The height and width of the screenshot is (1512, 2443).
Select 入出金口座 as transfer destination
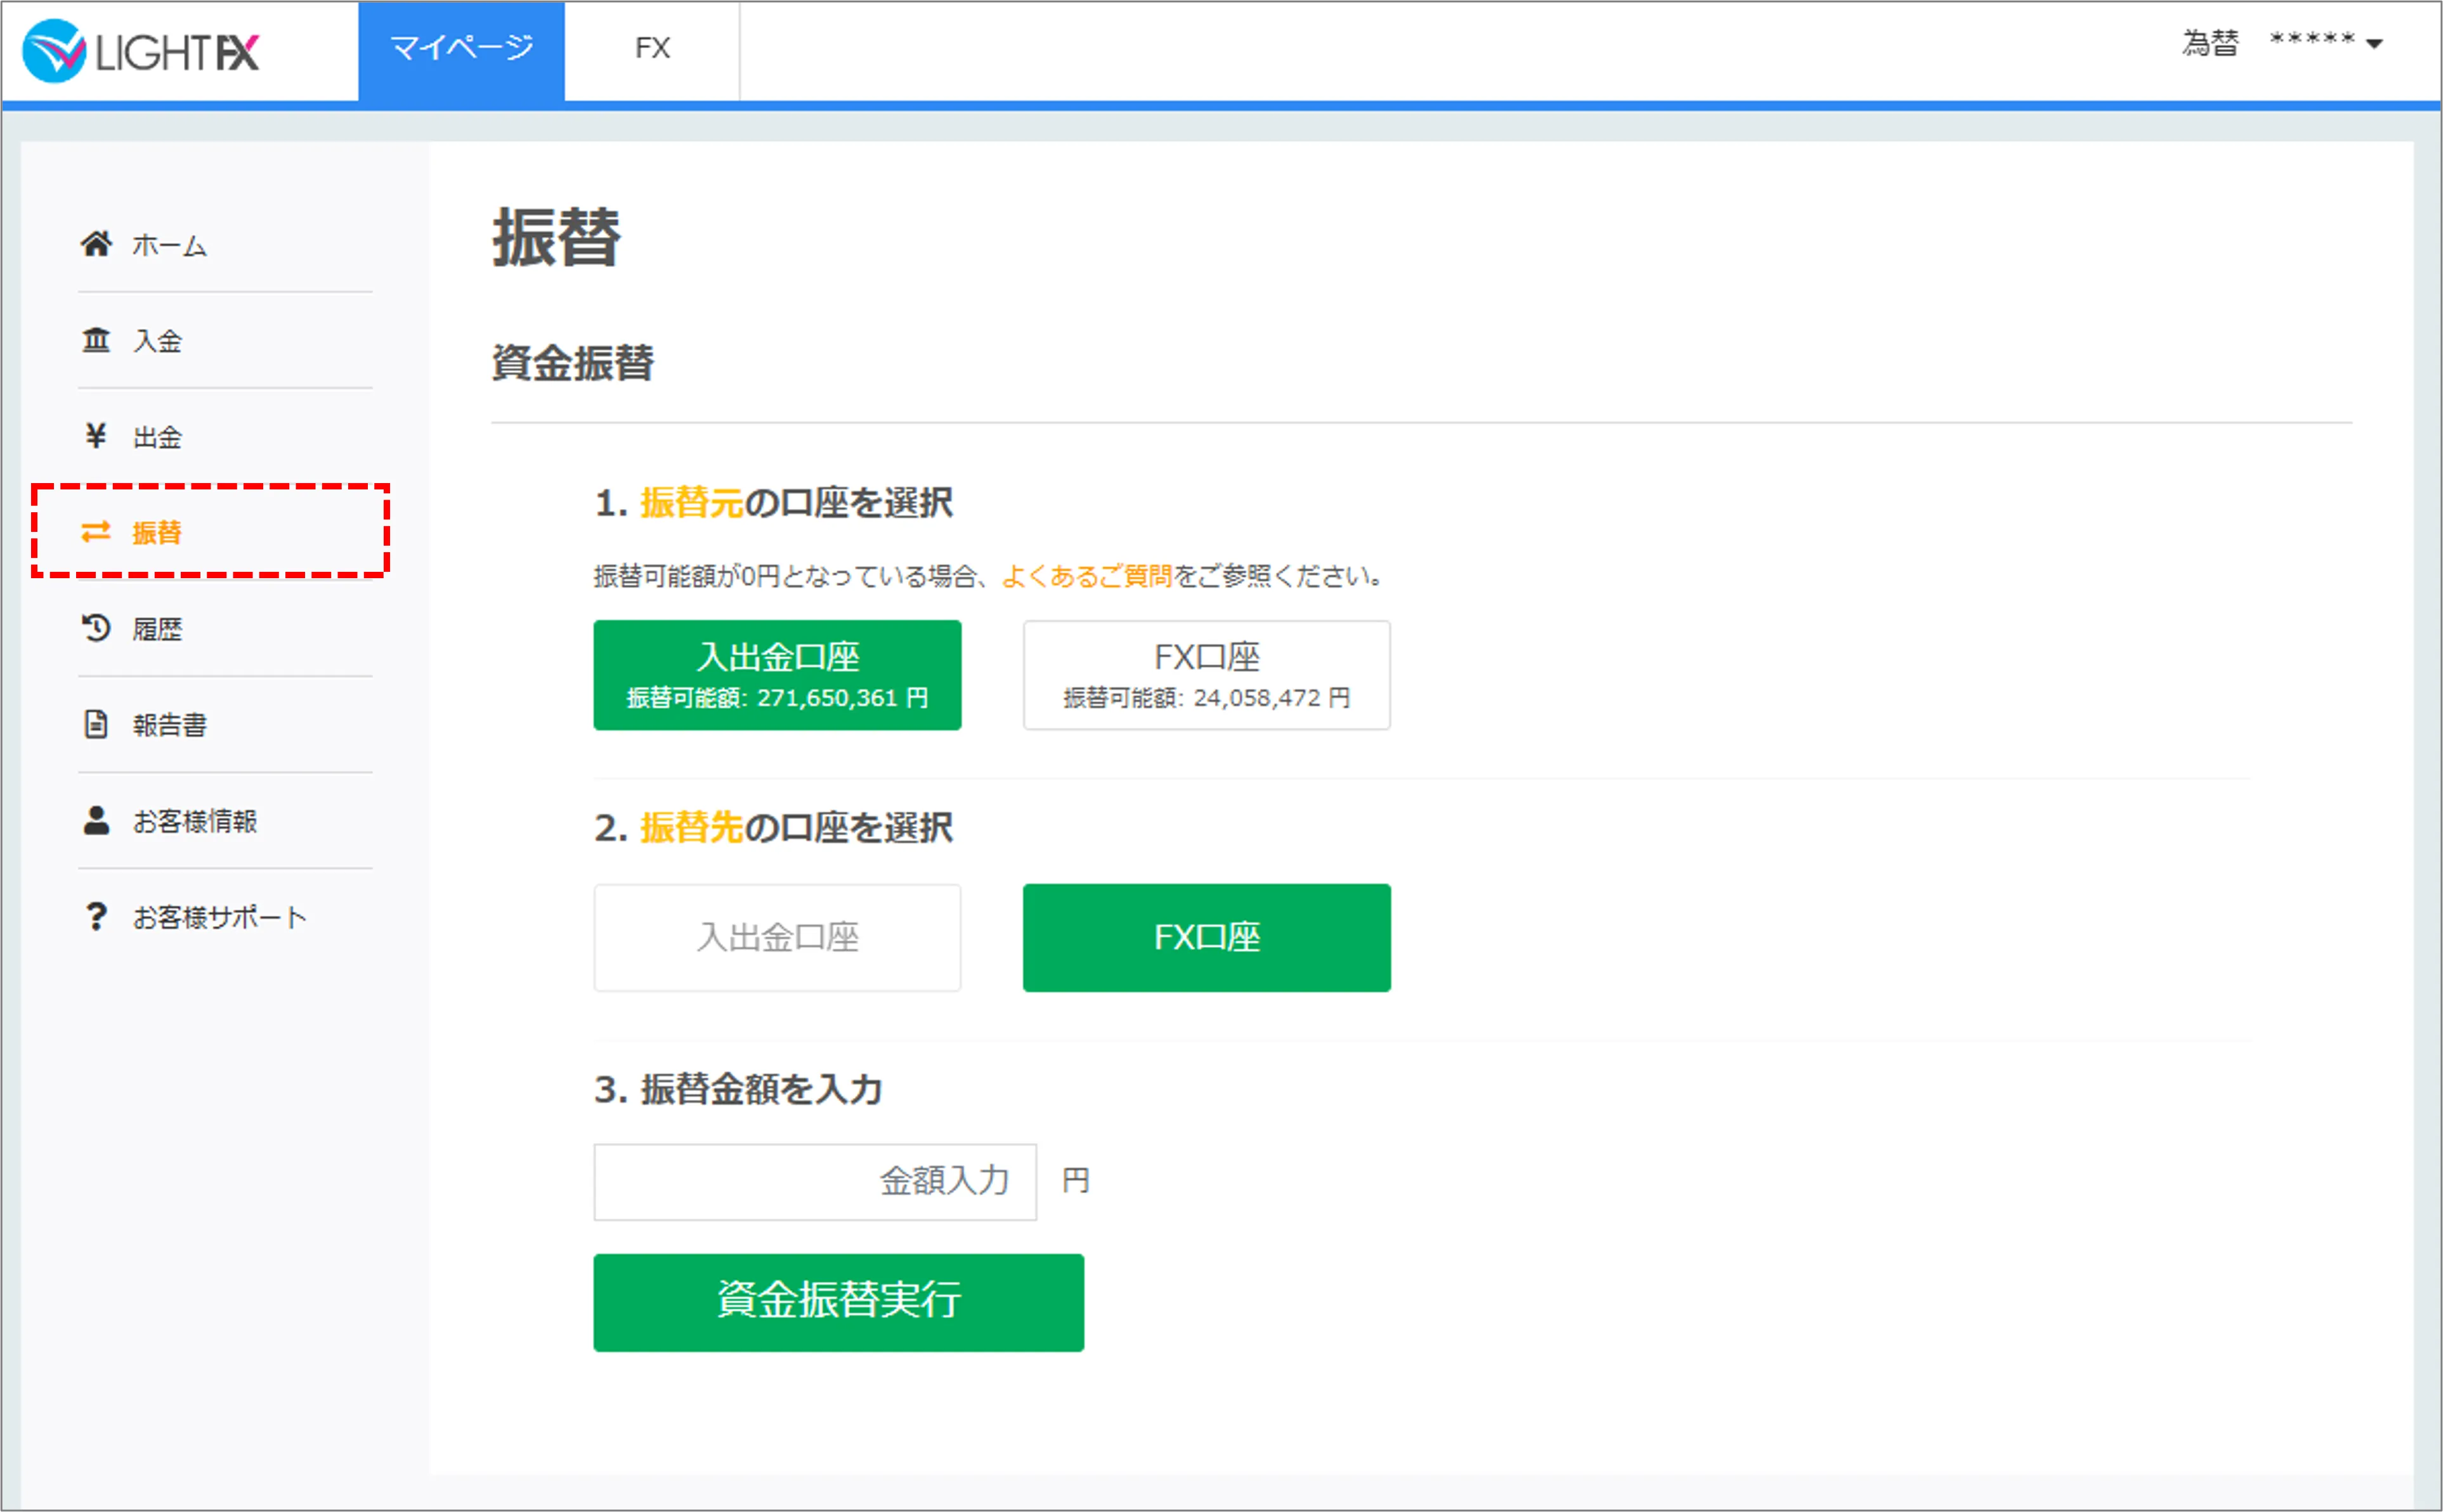(x=778, y=938)
